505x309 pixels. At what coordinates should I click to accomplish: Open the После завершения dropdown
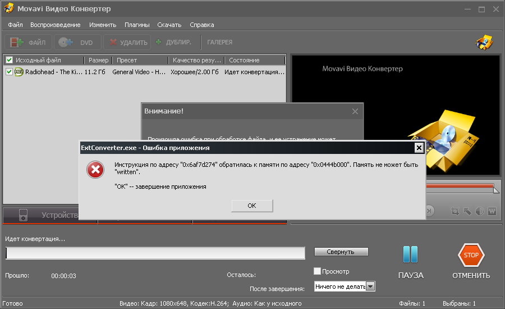[370, 287]
